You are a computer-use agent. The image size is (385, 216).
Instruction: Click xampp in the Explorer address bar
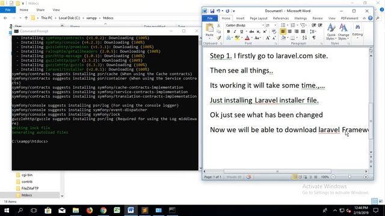(x=91, y=18)
